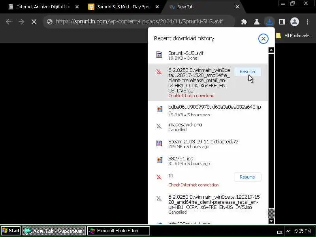Screen dimensions: 316x237
Task: Click the download list scrollbar thumb
Action: [x=271, y=213]
